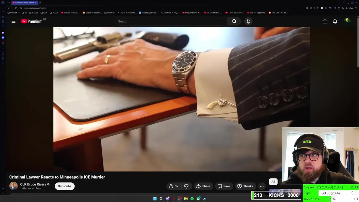This screenshot has height=202, width=359.
Task: Open 'Will Joe Rogan Pla...' bookmark
Action: (257, 13)
